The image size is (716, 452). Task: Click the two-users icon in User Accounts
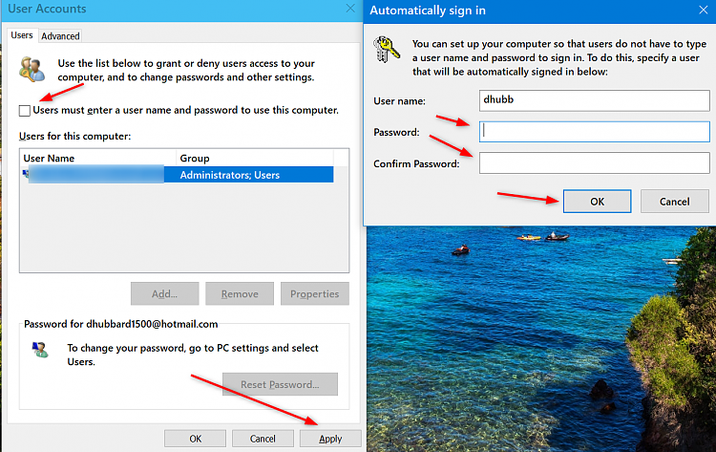(32, 70)
